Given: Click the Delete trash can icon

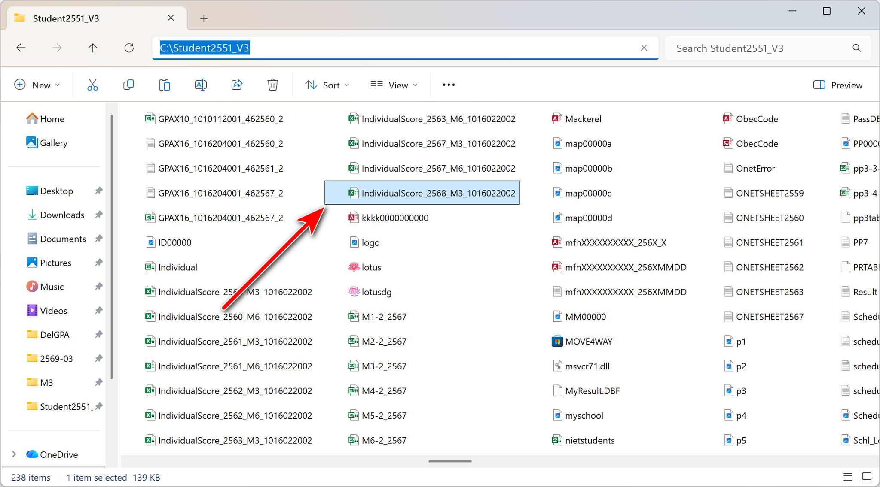Looking at the screenshot, I should (272, 85).
